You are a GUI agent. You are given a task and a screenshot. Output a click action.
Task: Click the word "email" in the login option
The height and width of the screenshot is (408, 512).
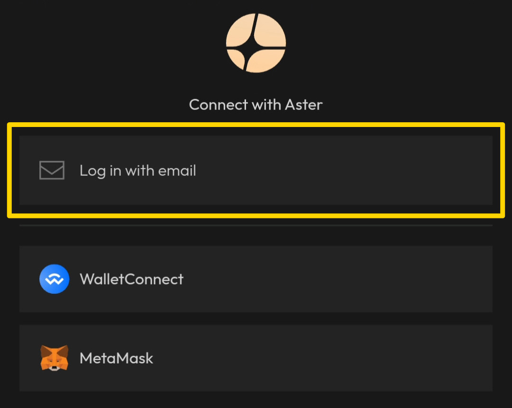click(177, 171)
